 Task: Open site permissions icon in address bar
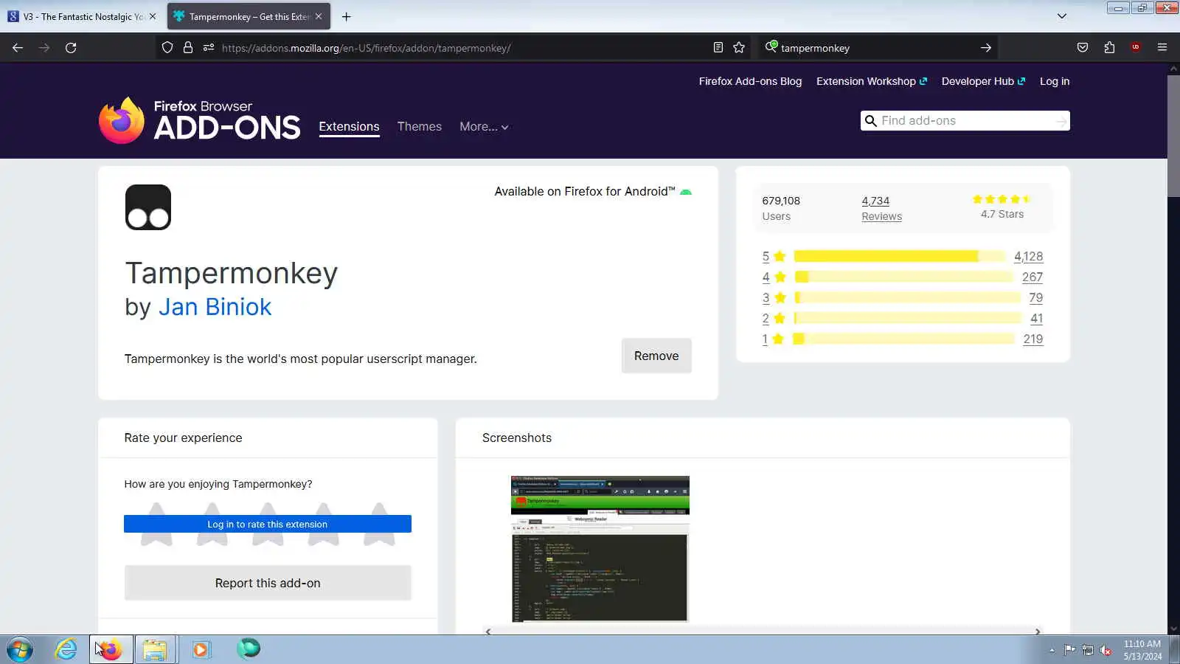click(209, 48)
